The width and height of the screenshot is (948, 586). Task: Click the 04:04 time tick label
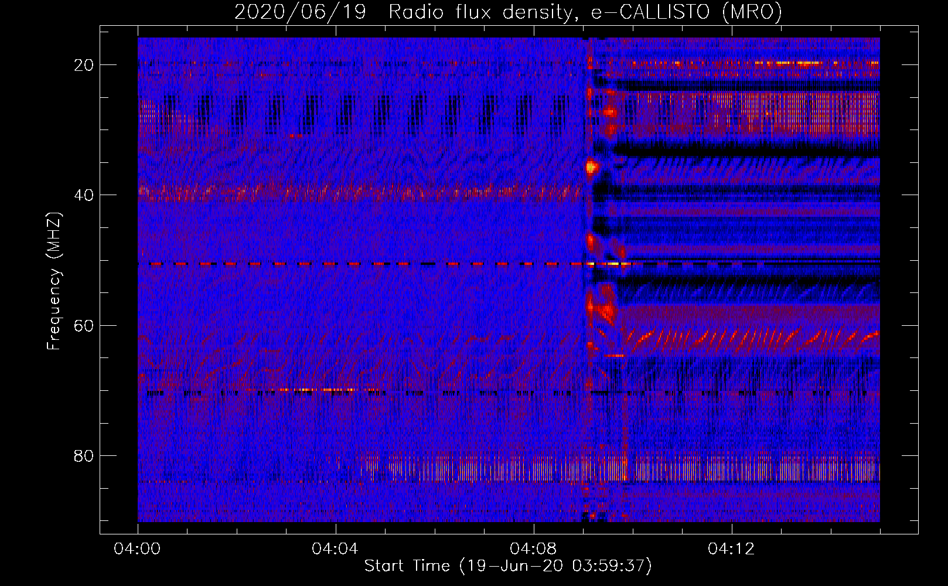pos(335,549)
